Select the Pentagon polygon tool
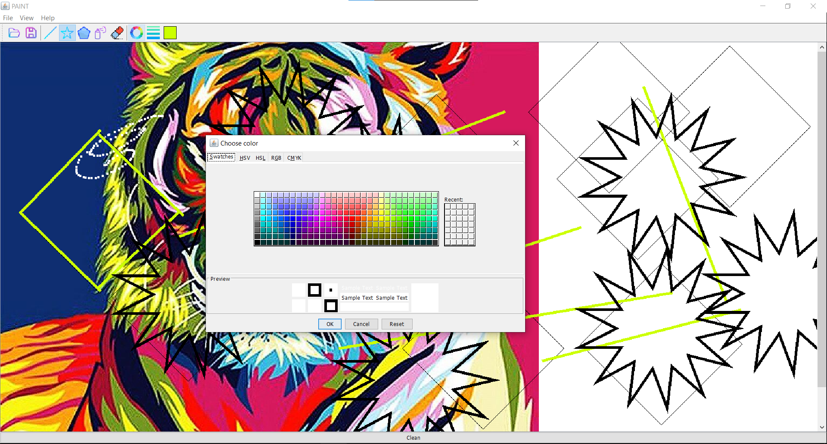The image size is (827, 444). tap(84, 33)
